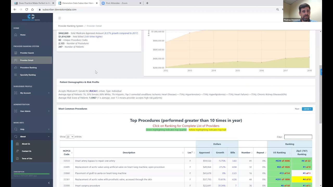Toggle sidebar with hamburger menu icon
This screenshot has width=333, height=187.
[60, 18]
